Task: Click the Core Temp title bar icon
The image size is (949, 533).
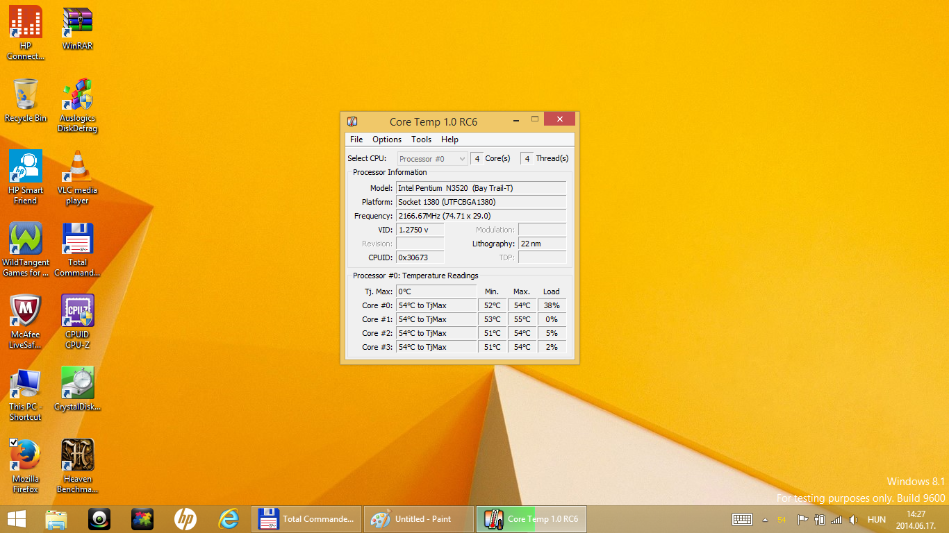Action: (352, 121)
